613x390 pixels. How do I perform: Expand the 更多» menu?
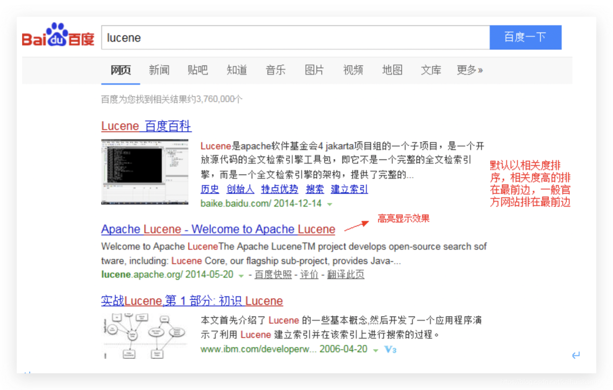click(469, 70)
